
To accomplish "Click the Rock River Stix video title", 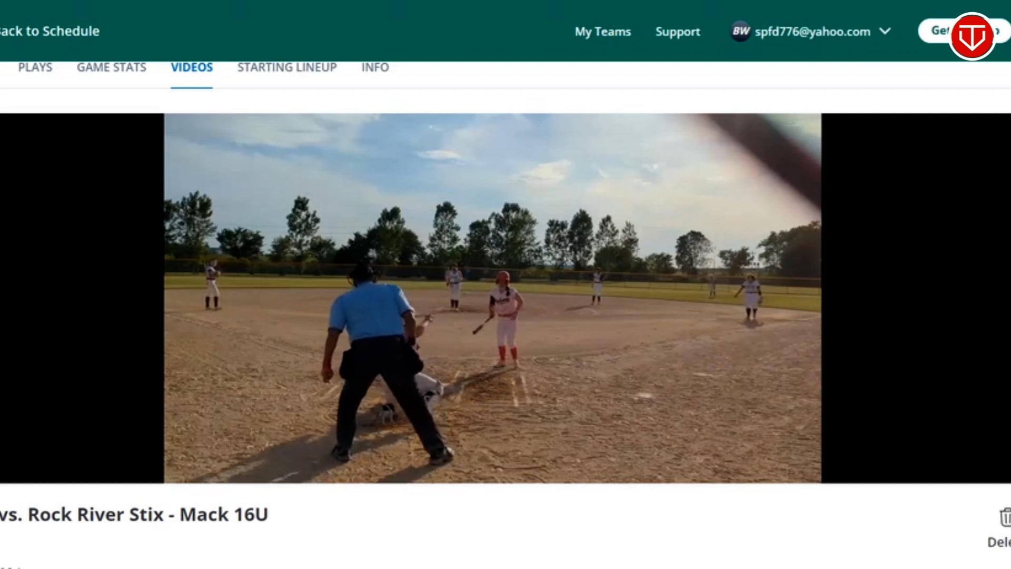I will [134, 514].
